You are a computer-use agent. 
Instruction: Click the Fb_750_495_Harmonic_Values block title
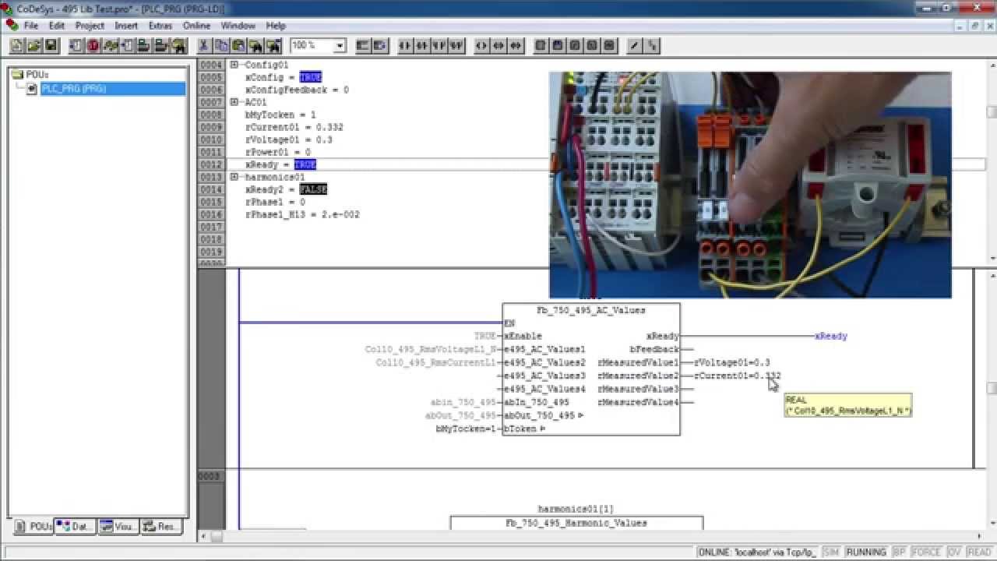pyautogui.click(x=576, y=523)
